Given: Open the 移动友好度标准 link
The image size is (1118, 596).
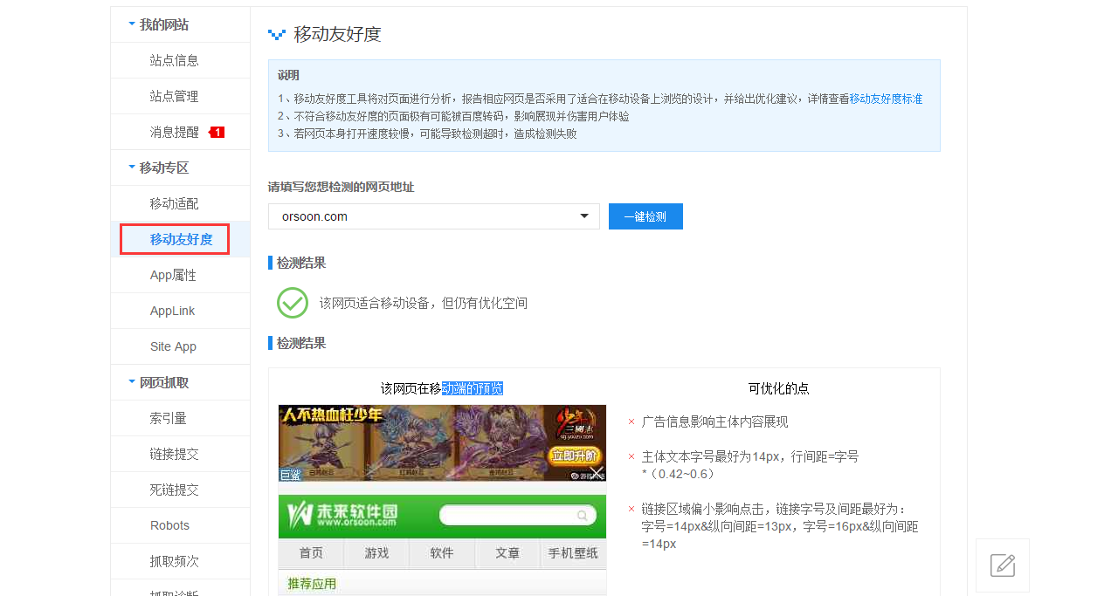Looking at the screenshot, I should tap(886, 99).
